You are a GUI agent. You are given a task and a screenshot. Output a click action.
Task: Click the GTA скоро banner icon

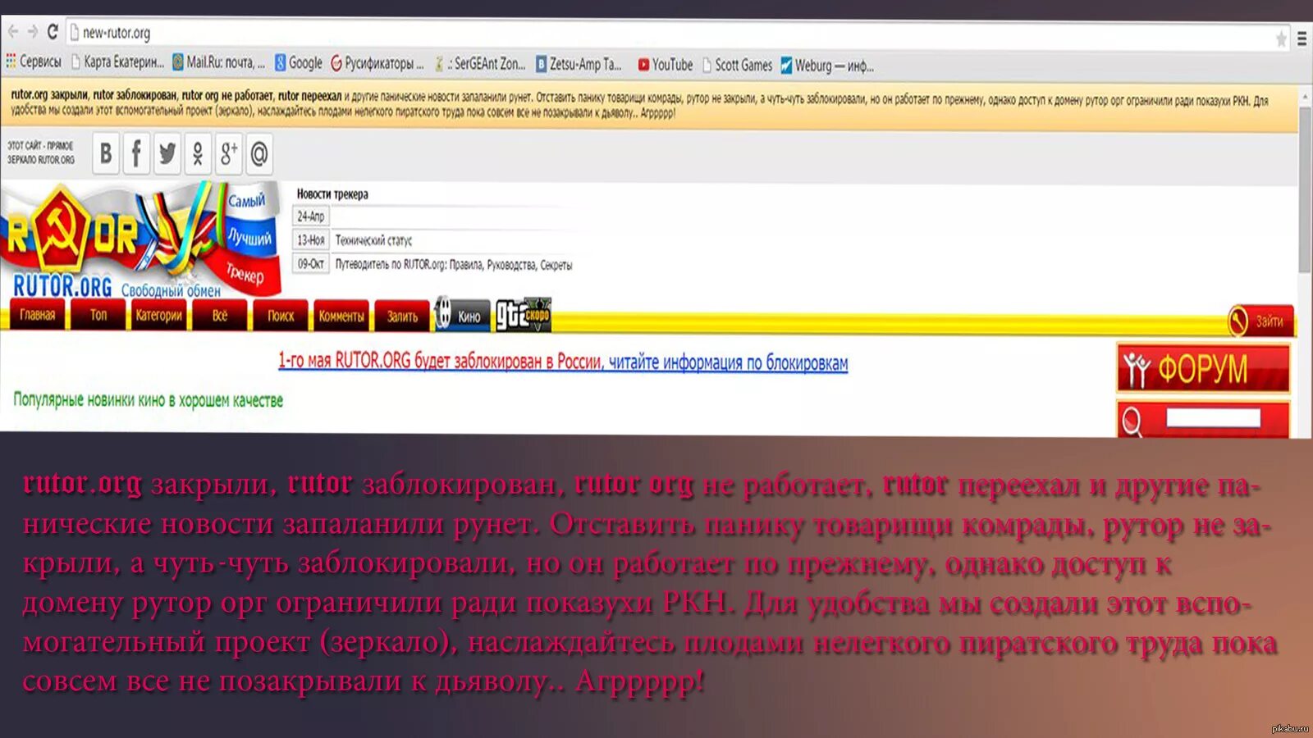[x=523, y=316]
